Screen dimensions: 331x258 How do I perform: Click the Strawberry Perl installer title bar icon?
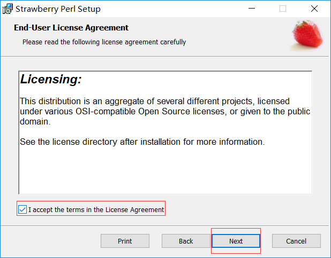(8, 9)
